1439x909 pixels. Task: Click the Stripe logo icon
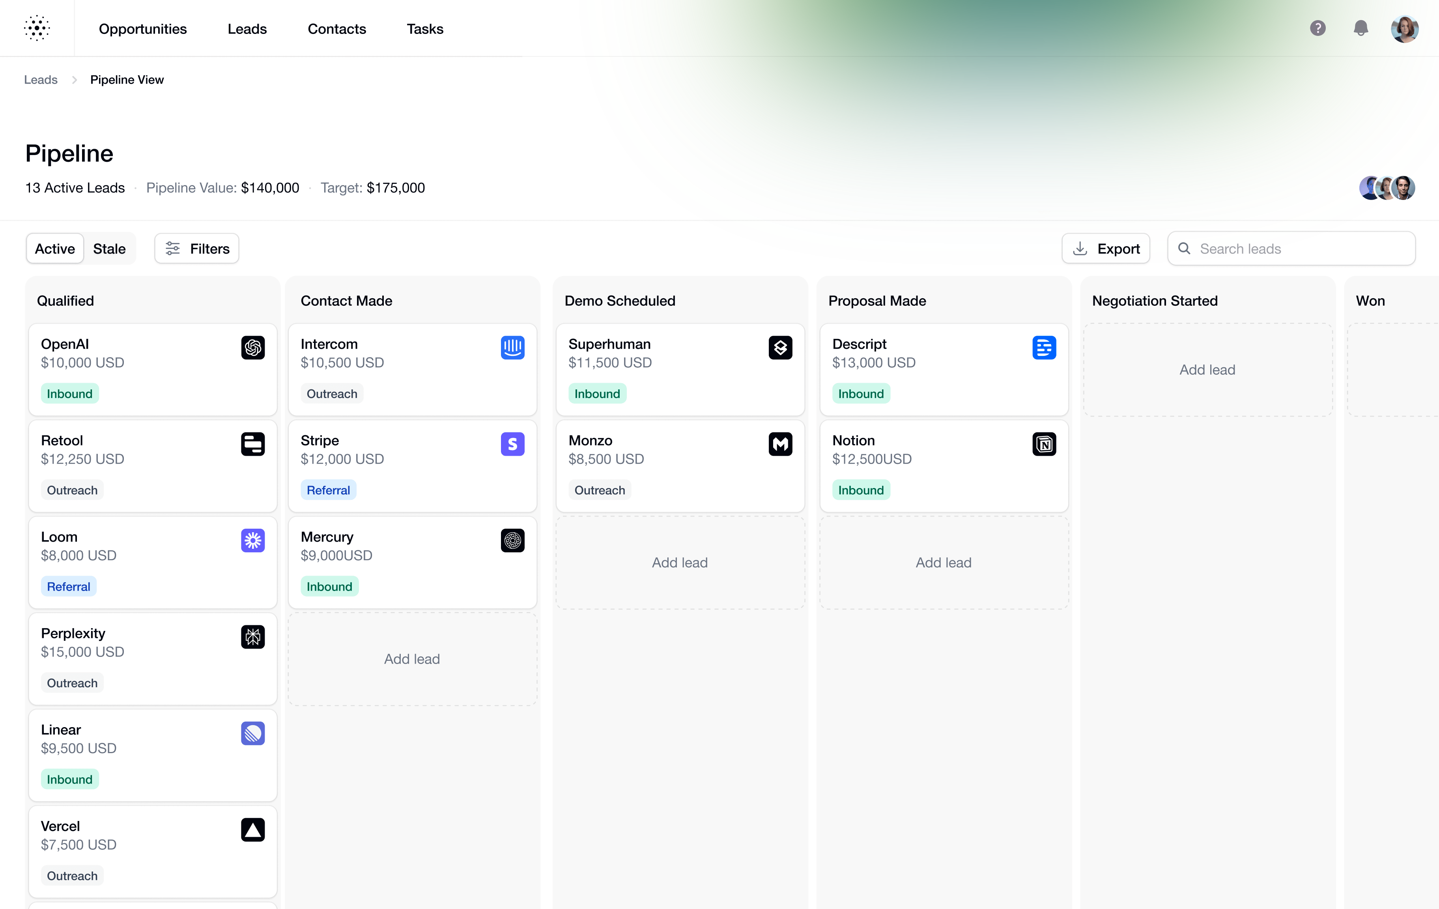513,444
